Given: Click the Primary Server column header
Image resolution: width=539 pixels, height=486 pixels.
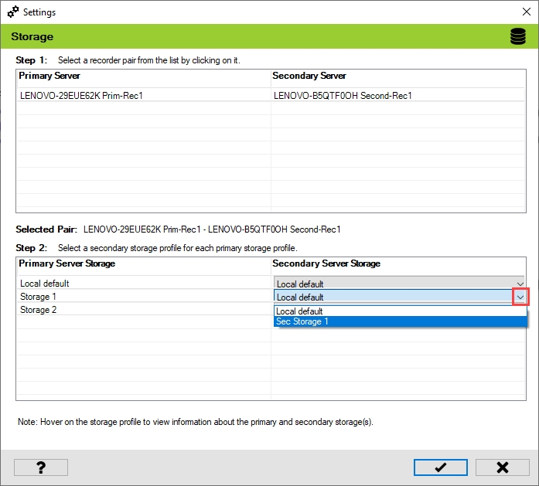Looking at the screenshot, I should click(x=49, y=76).
